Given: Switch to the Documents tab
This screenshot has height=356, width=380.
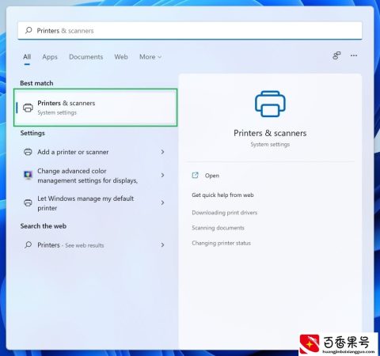Looking at the screenshot, I should pyautogui.click(x=86, y=57).
